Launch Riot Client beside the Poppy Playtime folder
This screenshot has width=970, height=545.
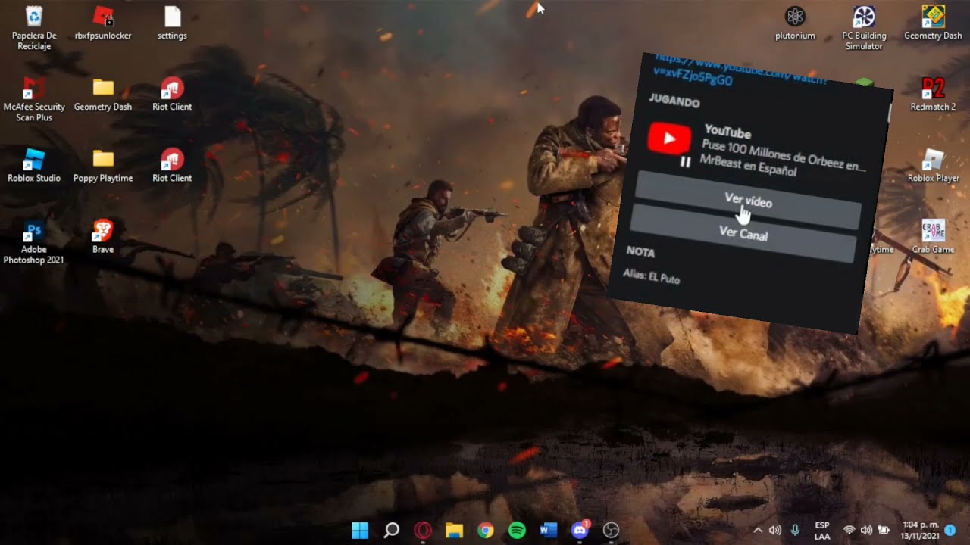tap(172, 165)
